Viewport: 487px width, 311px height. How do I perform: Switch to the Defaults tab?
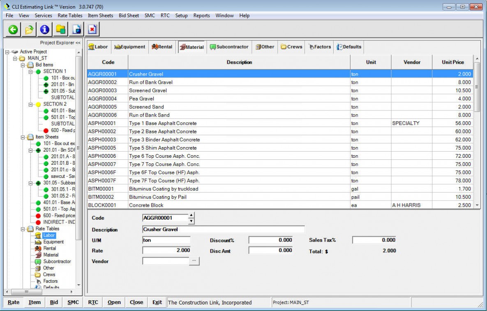coord(349,47)
